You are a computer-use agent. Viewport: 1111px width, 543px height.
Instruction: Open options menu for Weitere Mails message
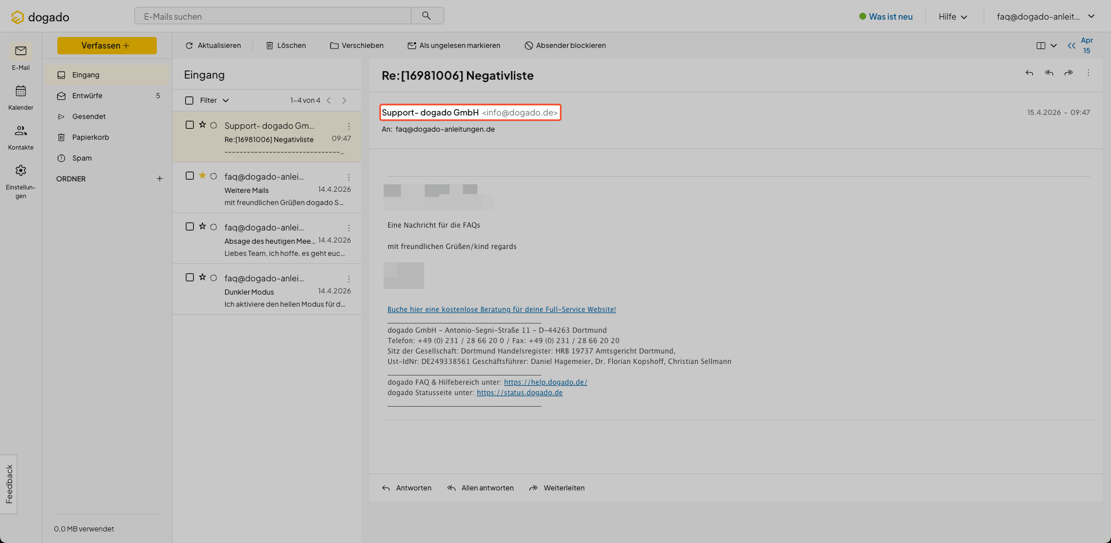(349, 177)
